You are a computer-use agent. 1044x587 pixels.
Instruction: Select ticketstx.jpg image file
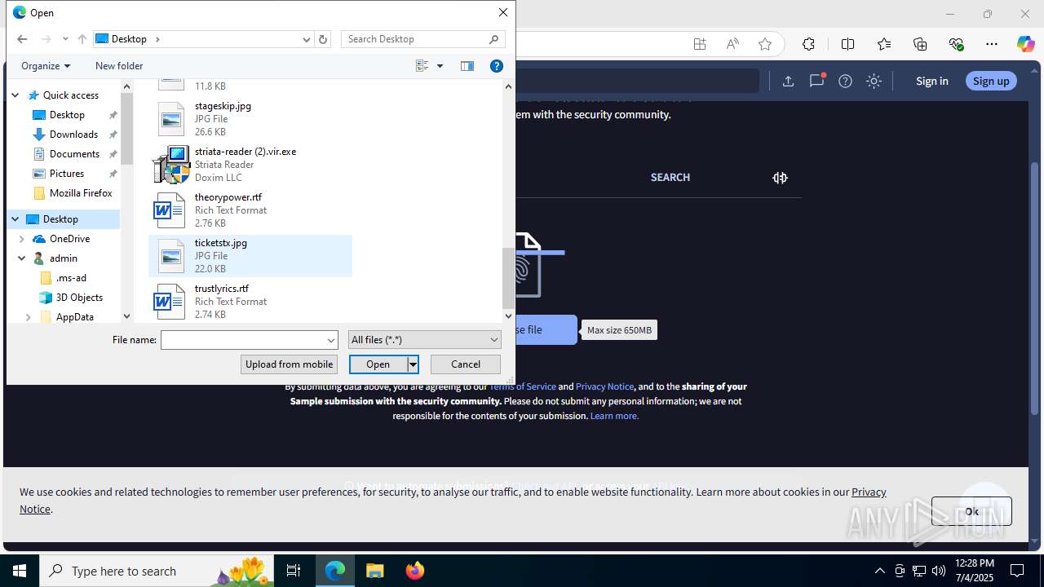(250, 256)
